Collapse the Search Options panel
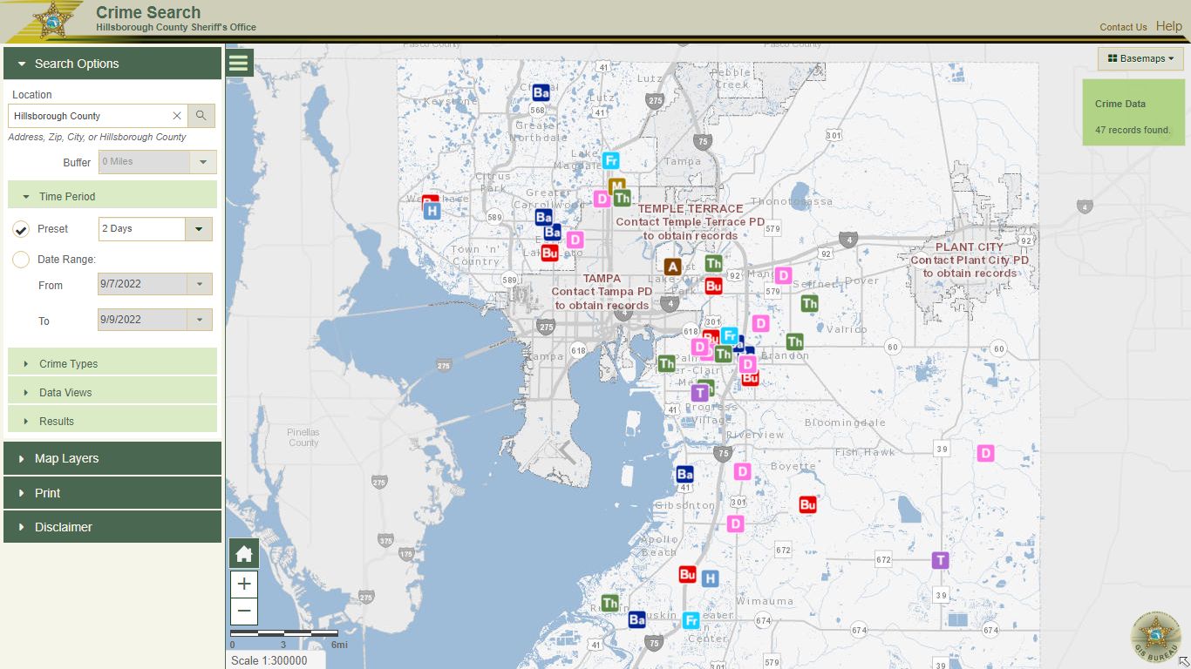 (x=112, y=64)
